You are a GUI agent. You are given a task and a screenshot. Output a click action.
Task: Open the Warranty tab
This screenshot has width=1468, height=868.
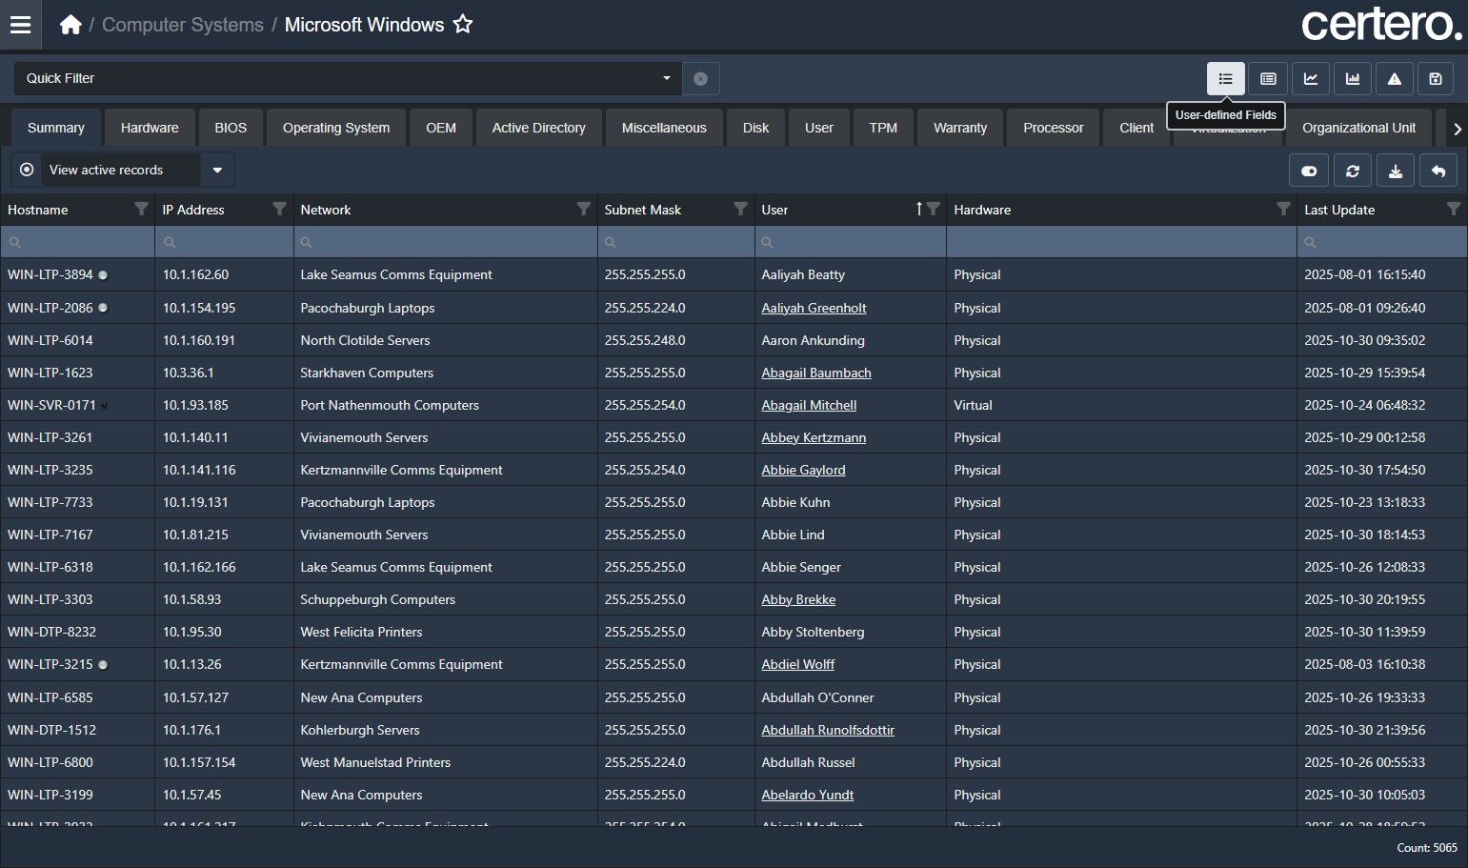point(959,128)
